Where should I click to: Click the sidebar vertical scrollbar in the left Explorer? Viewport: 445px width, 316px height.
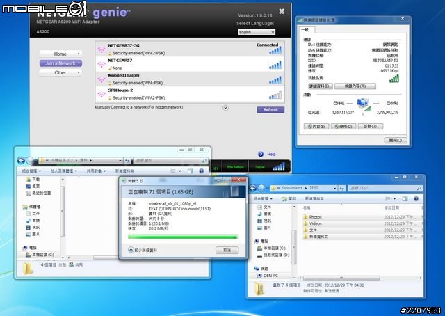coord(63,212)
